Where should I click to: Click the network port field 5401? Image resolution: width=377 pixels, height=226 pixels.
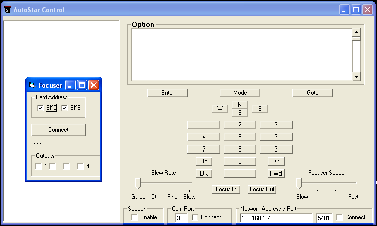[324, 218]
